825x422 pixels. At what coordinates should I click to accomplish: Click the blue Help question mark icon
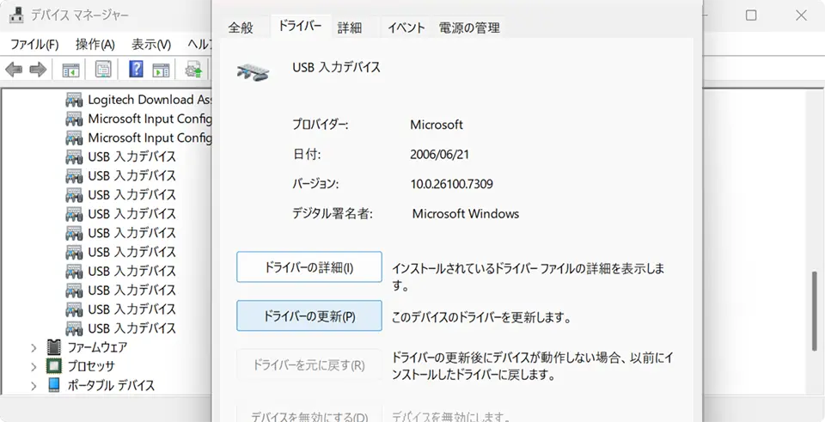136,70
